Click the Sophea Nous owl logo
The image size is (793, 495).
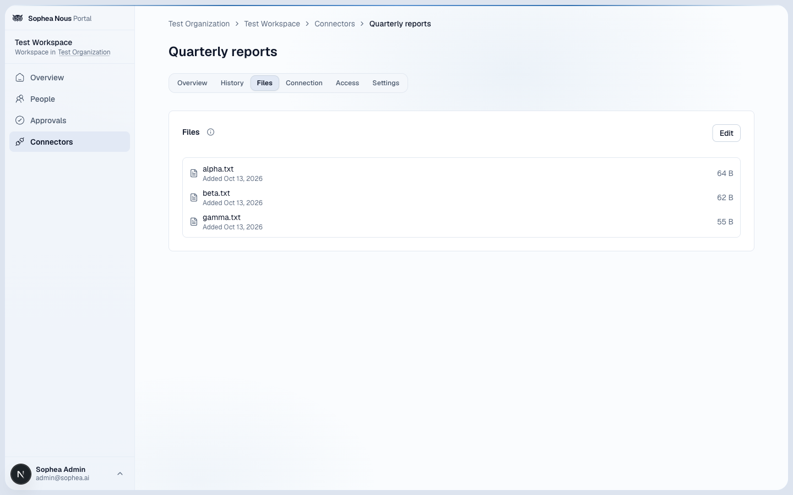[18, 18]
